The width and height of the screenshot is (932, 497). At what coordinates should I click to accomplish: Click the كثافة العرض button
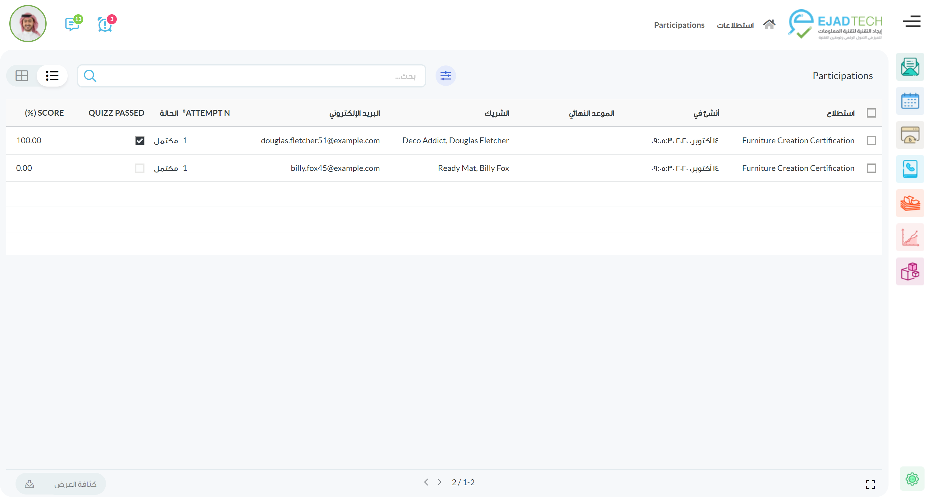[75, 484]
